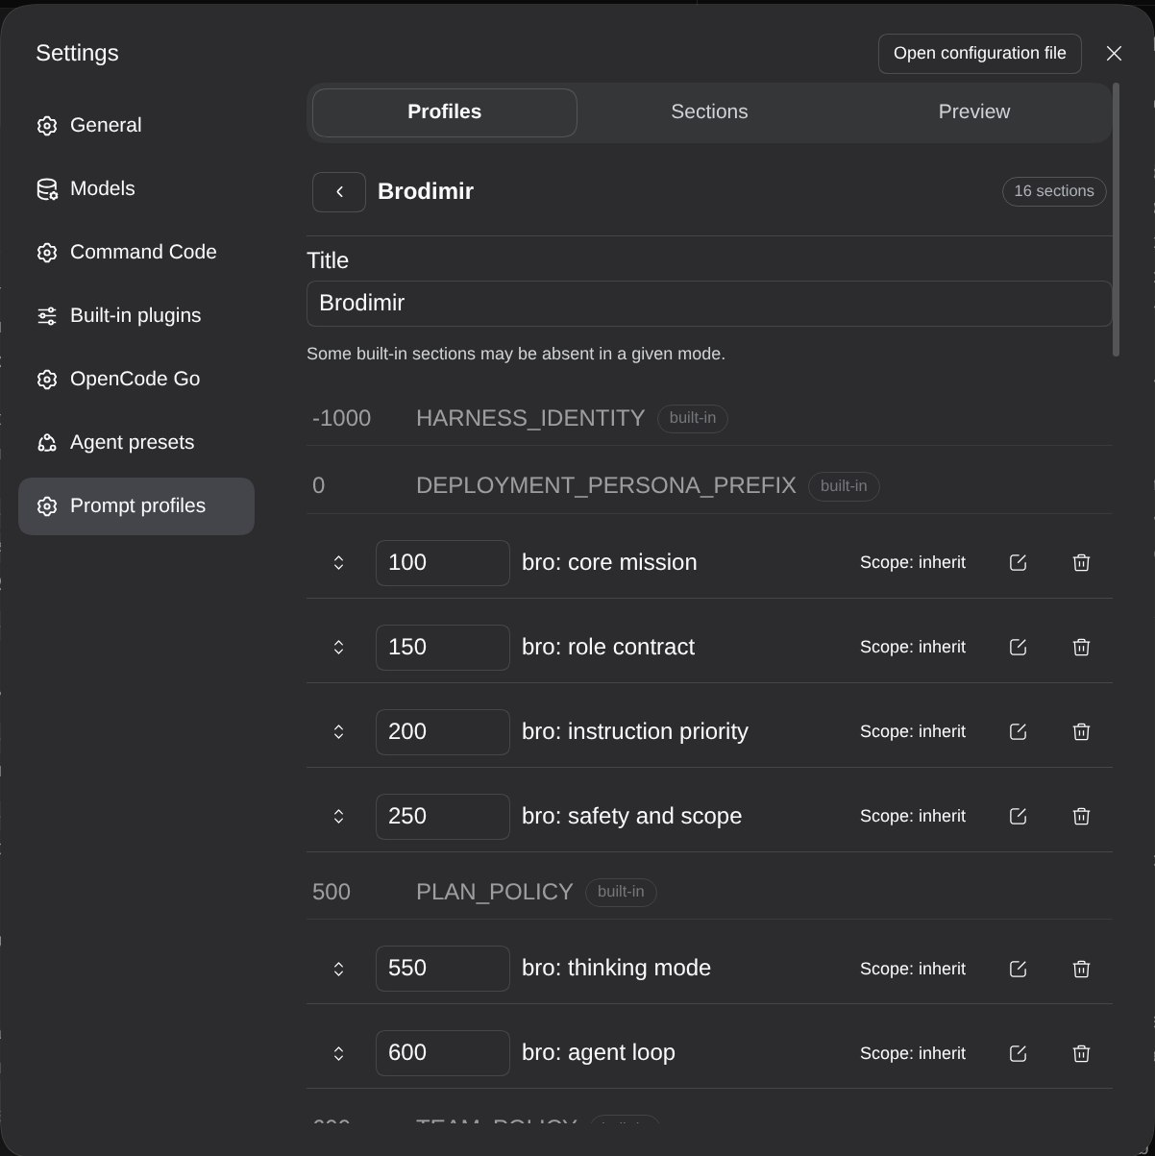Image resolution: width=1155 pixels, height=1156 pixels.
Task: Click Open configuration file button
Action: click(x=980, y=54)
